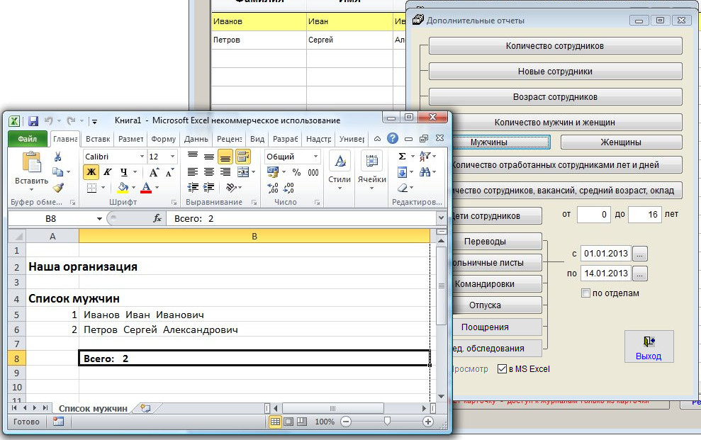Expand the formula bar

[x=442, y=218]
